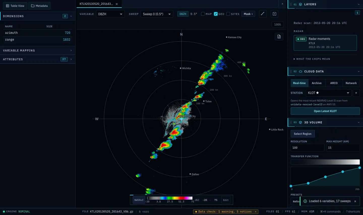Enable the SITES checkbox
This screenshot has width=363, height=215.
coord(228,14)
